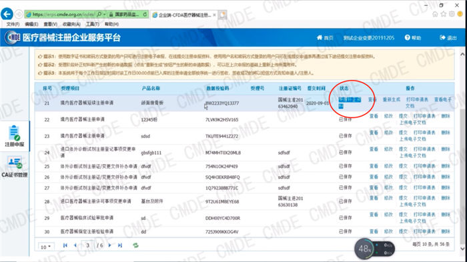Open the 收藏夹(A) menu
Viewport: 467px width, 262px height.
pos(71,24)
